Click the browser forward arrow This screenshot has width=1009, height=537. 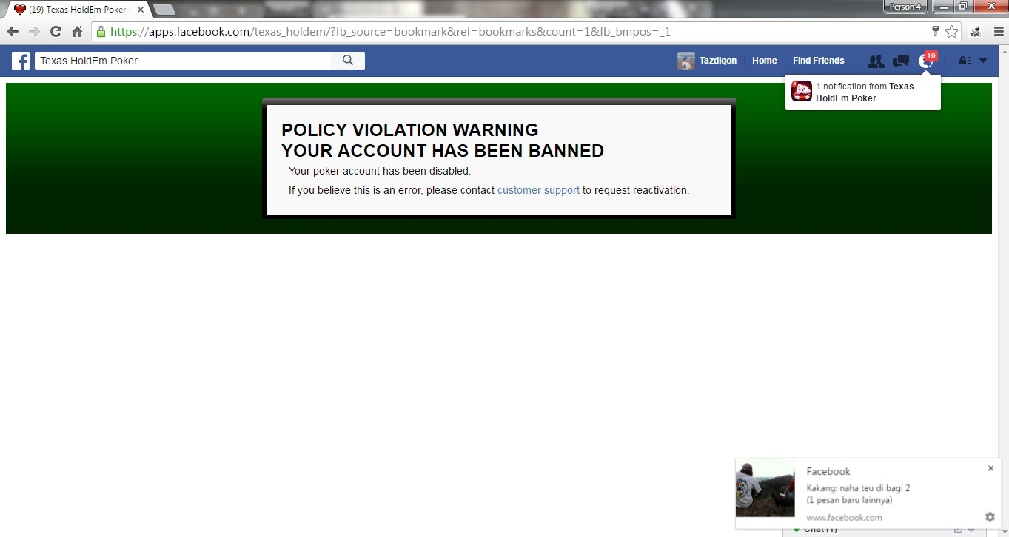tap(34, 32)
